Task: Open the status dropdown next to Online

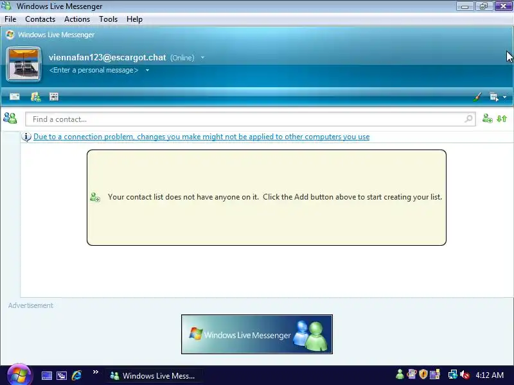Action: [x=202, y=58]
